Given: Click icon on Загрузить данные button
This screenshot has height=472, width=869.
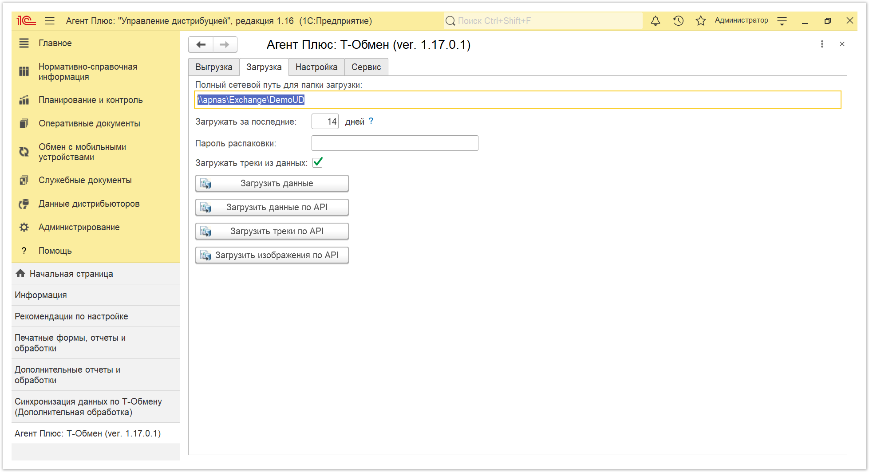Looking at the screenshot, I should (x=205, y=183).
